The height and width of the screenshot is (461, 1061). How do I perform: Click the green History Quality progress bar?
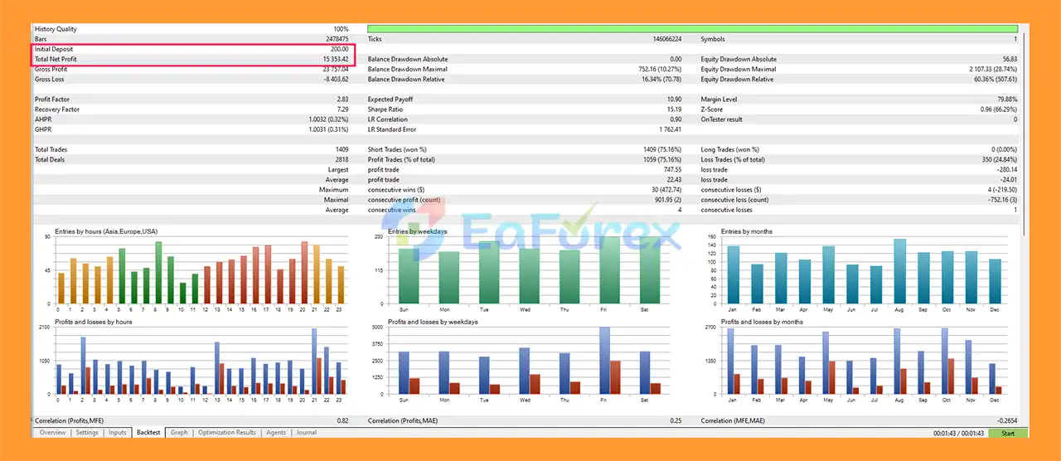click(692, 29)
